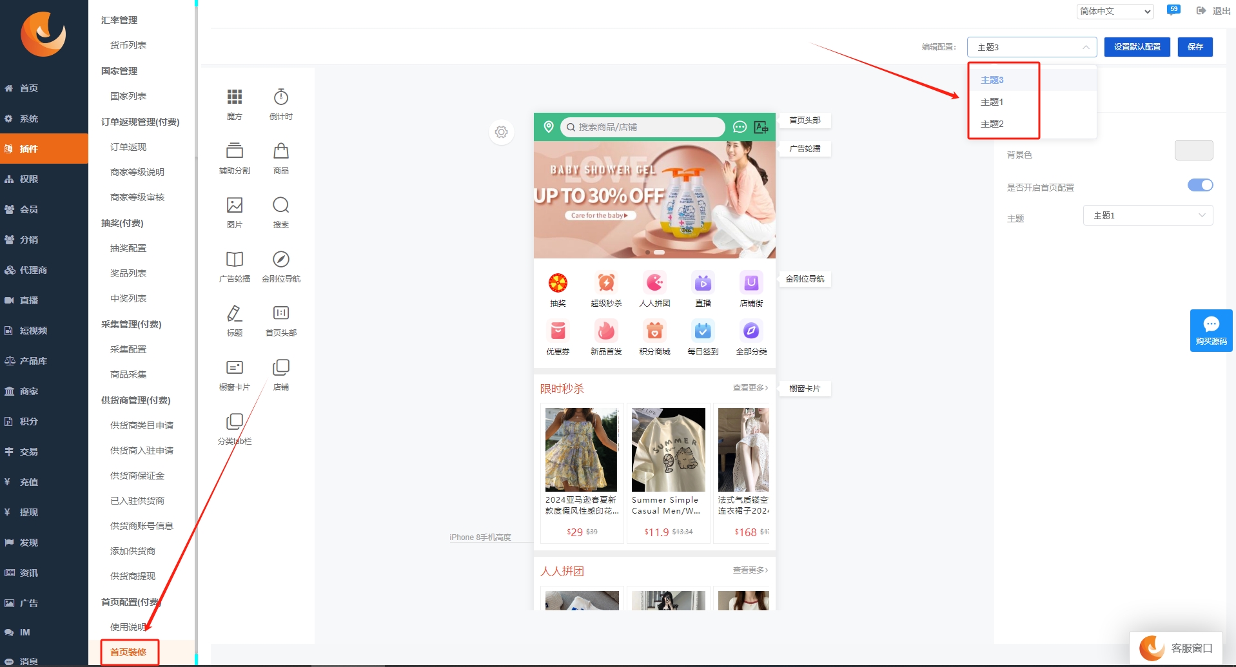Open 订单返现 submenu item
The height and width of the screenshot is (667, 1236).
128,147
